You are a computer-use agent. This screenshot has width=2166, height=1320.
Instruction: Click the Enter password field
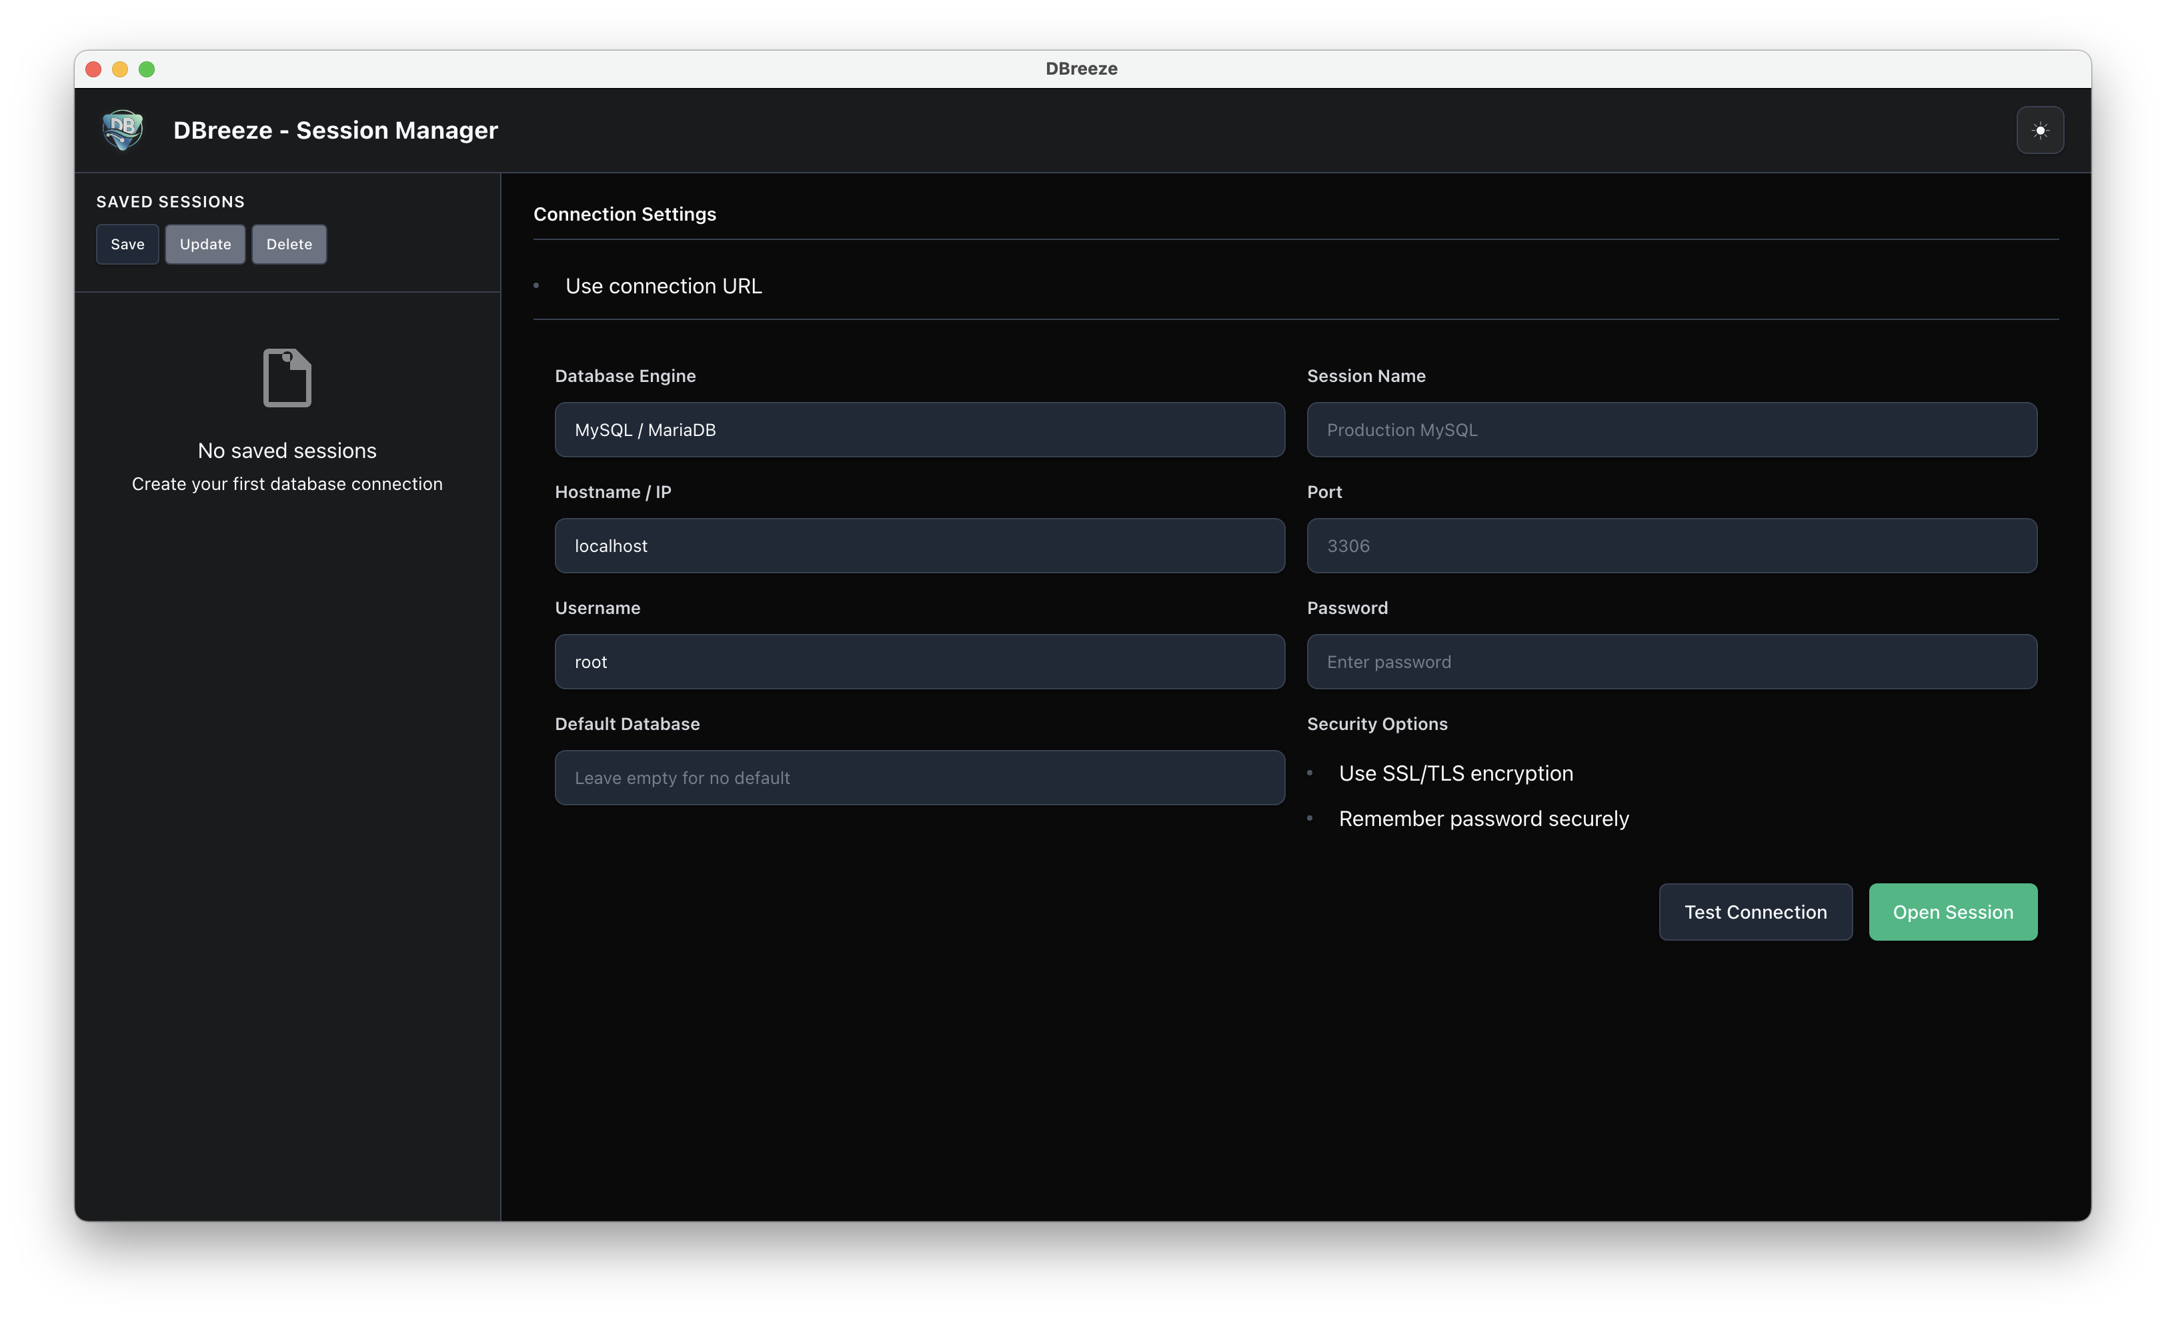coord(1671,662)
